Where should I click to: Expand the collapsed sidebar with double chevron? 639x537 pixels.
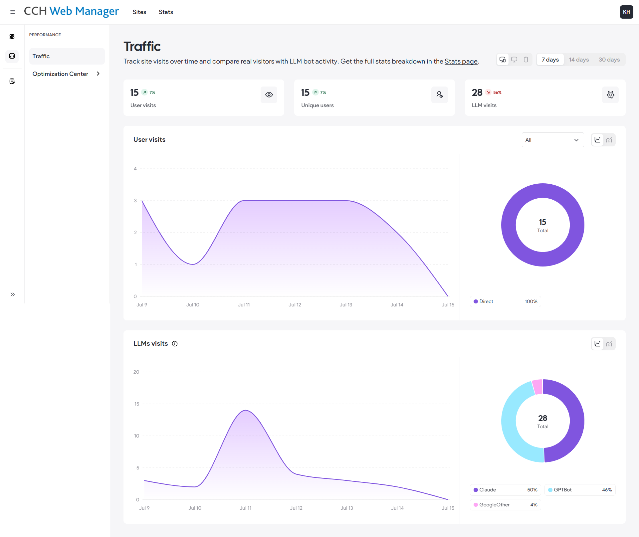(13, 294)
